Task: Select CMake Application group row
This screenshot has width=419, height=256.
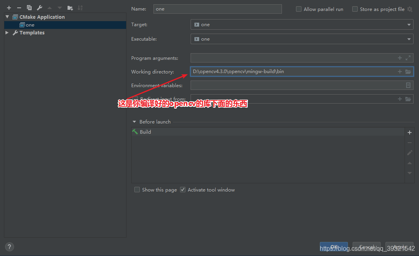Action: coord(65,17)
